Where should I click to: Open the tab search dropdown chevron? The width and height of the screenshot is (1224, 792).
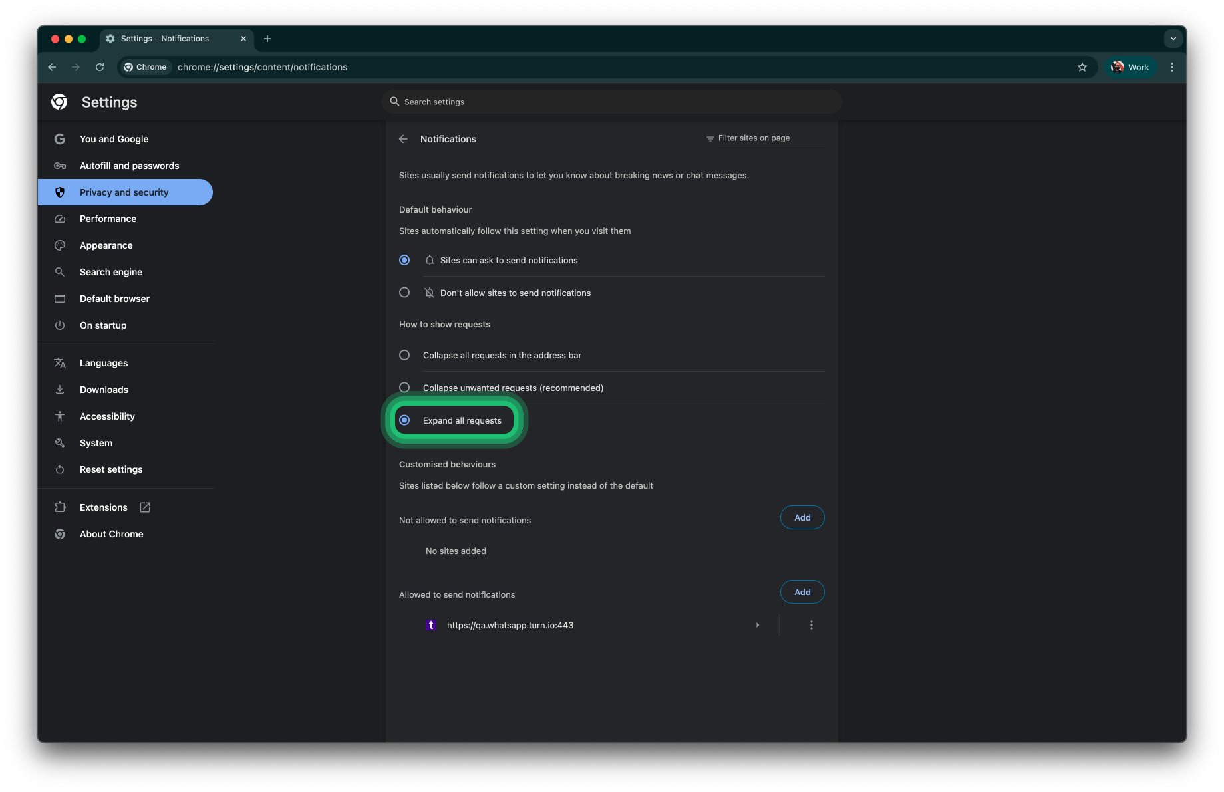[x=1173, y=39]
